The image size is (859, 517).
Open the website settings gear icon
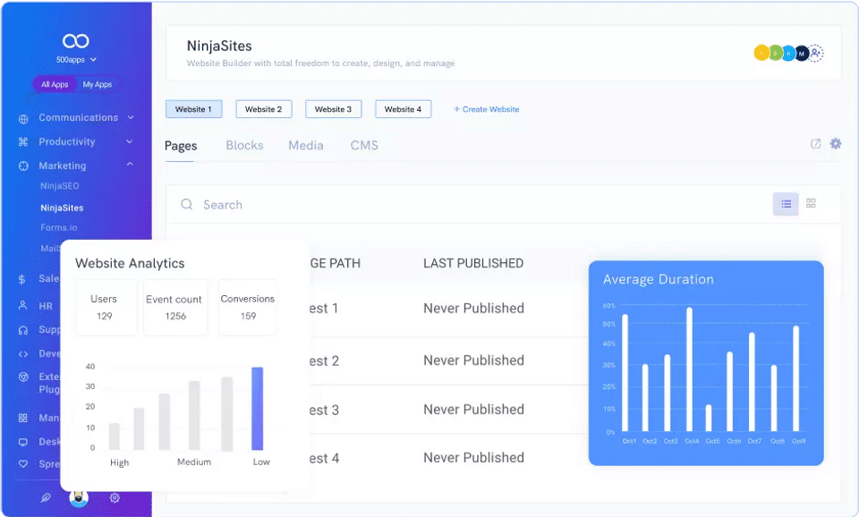click(836, 143)
